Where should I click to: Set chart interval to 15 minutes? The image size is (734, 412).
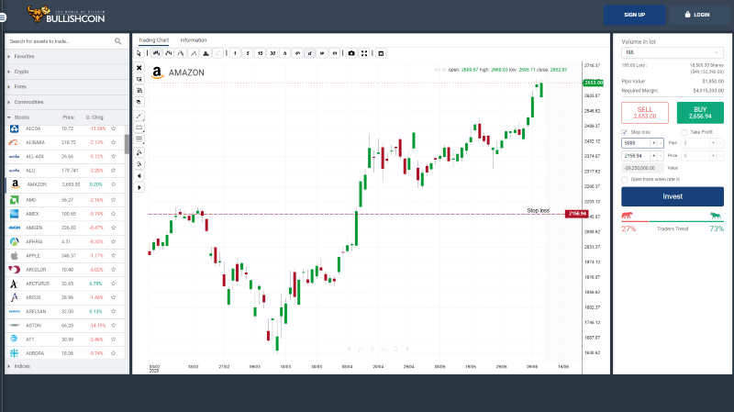260,53
